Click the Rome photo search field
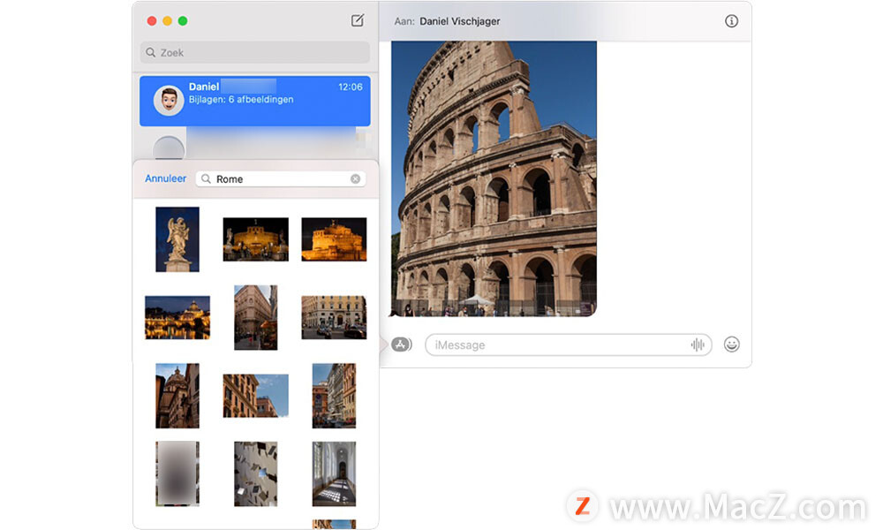This screenshot has height=530, width=883. [278, 178]
